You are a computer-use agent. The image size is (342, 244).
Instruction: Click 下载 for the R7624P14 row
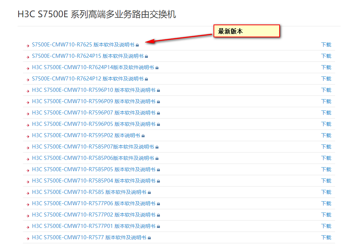coord(326,67)
